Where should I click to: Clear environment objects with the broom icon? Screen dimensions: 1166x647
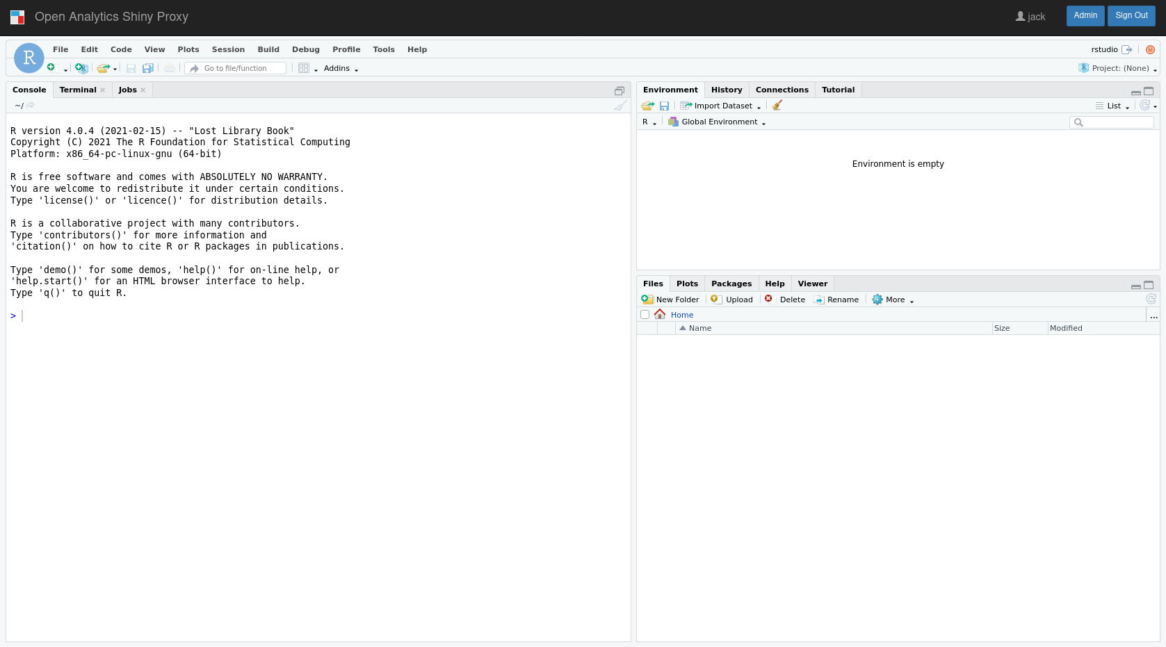(x=777, y=105)
